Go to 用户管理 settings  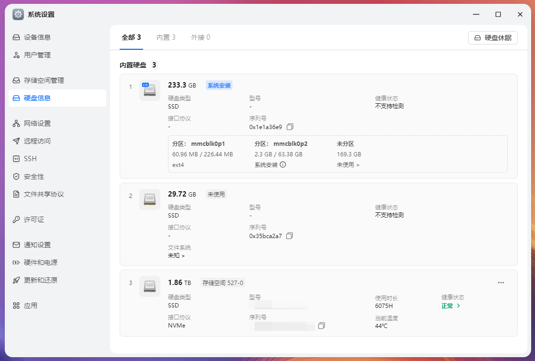[57, 55]
